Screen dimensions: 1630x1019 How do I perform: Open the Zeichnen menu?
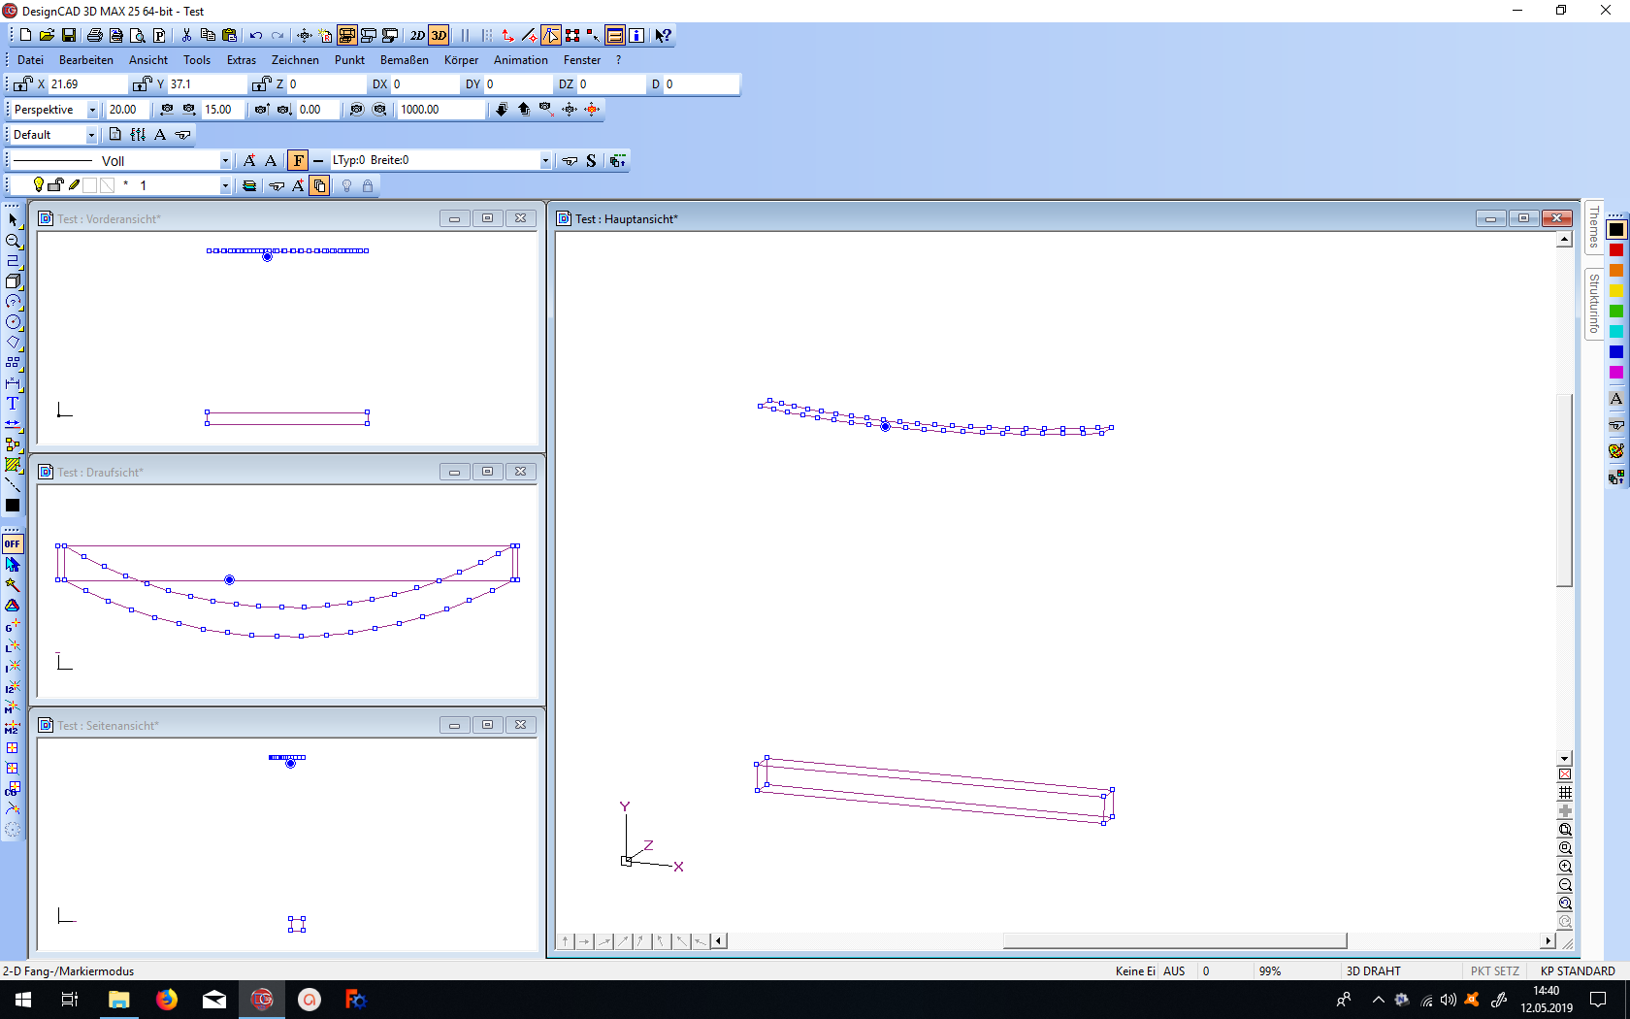coord(294,59)
